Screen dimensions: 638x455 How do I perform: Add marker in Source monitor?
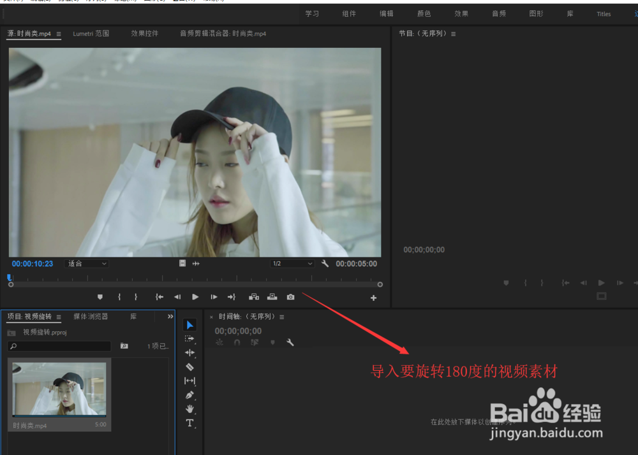click(x=100, y=297)
